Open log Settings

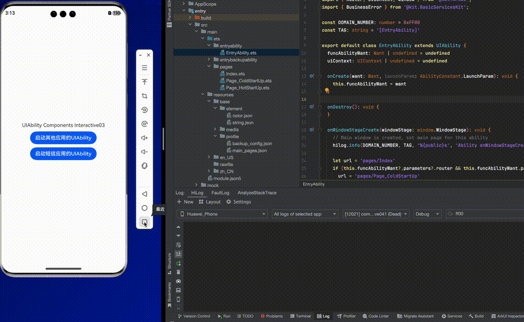point(238,202)
